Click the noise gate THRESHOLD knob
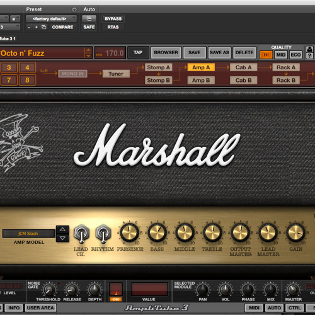 point(49,290)
